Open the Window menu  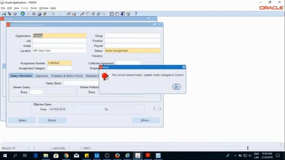(x=44, y=8)
